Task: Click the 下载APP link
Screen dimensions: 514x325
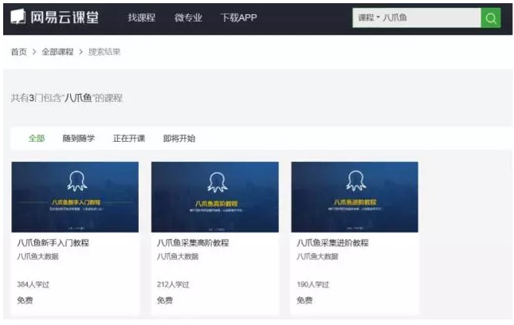Action: pyautogui.click(x=238, y=18)
